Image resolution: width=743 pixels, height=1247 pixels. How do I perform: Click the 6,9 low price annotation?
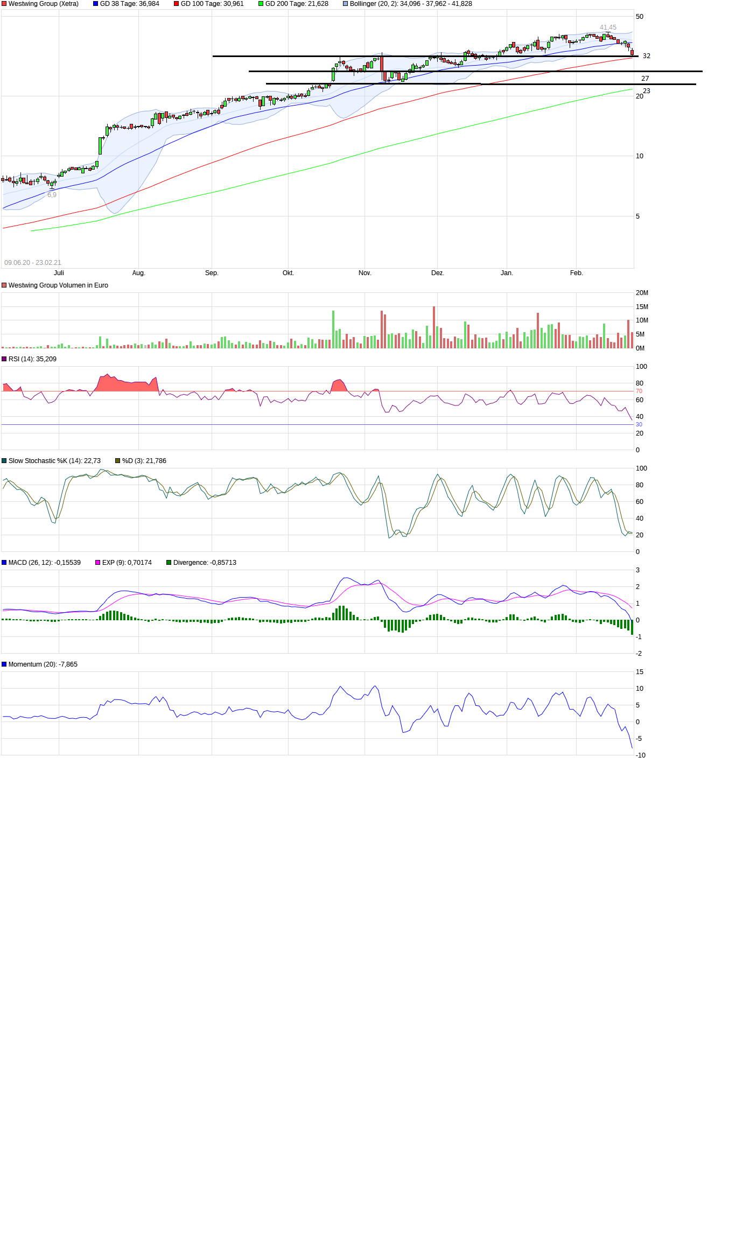[x=52, y=195]
